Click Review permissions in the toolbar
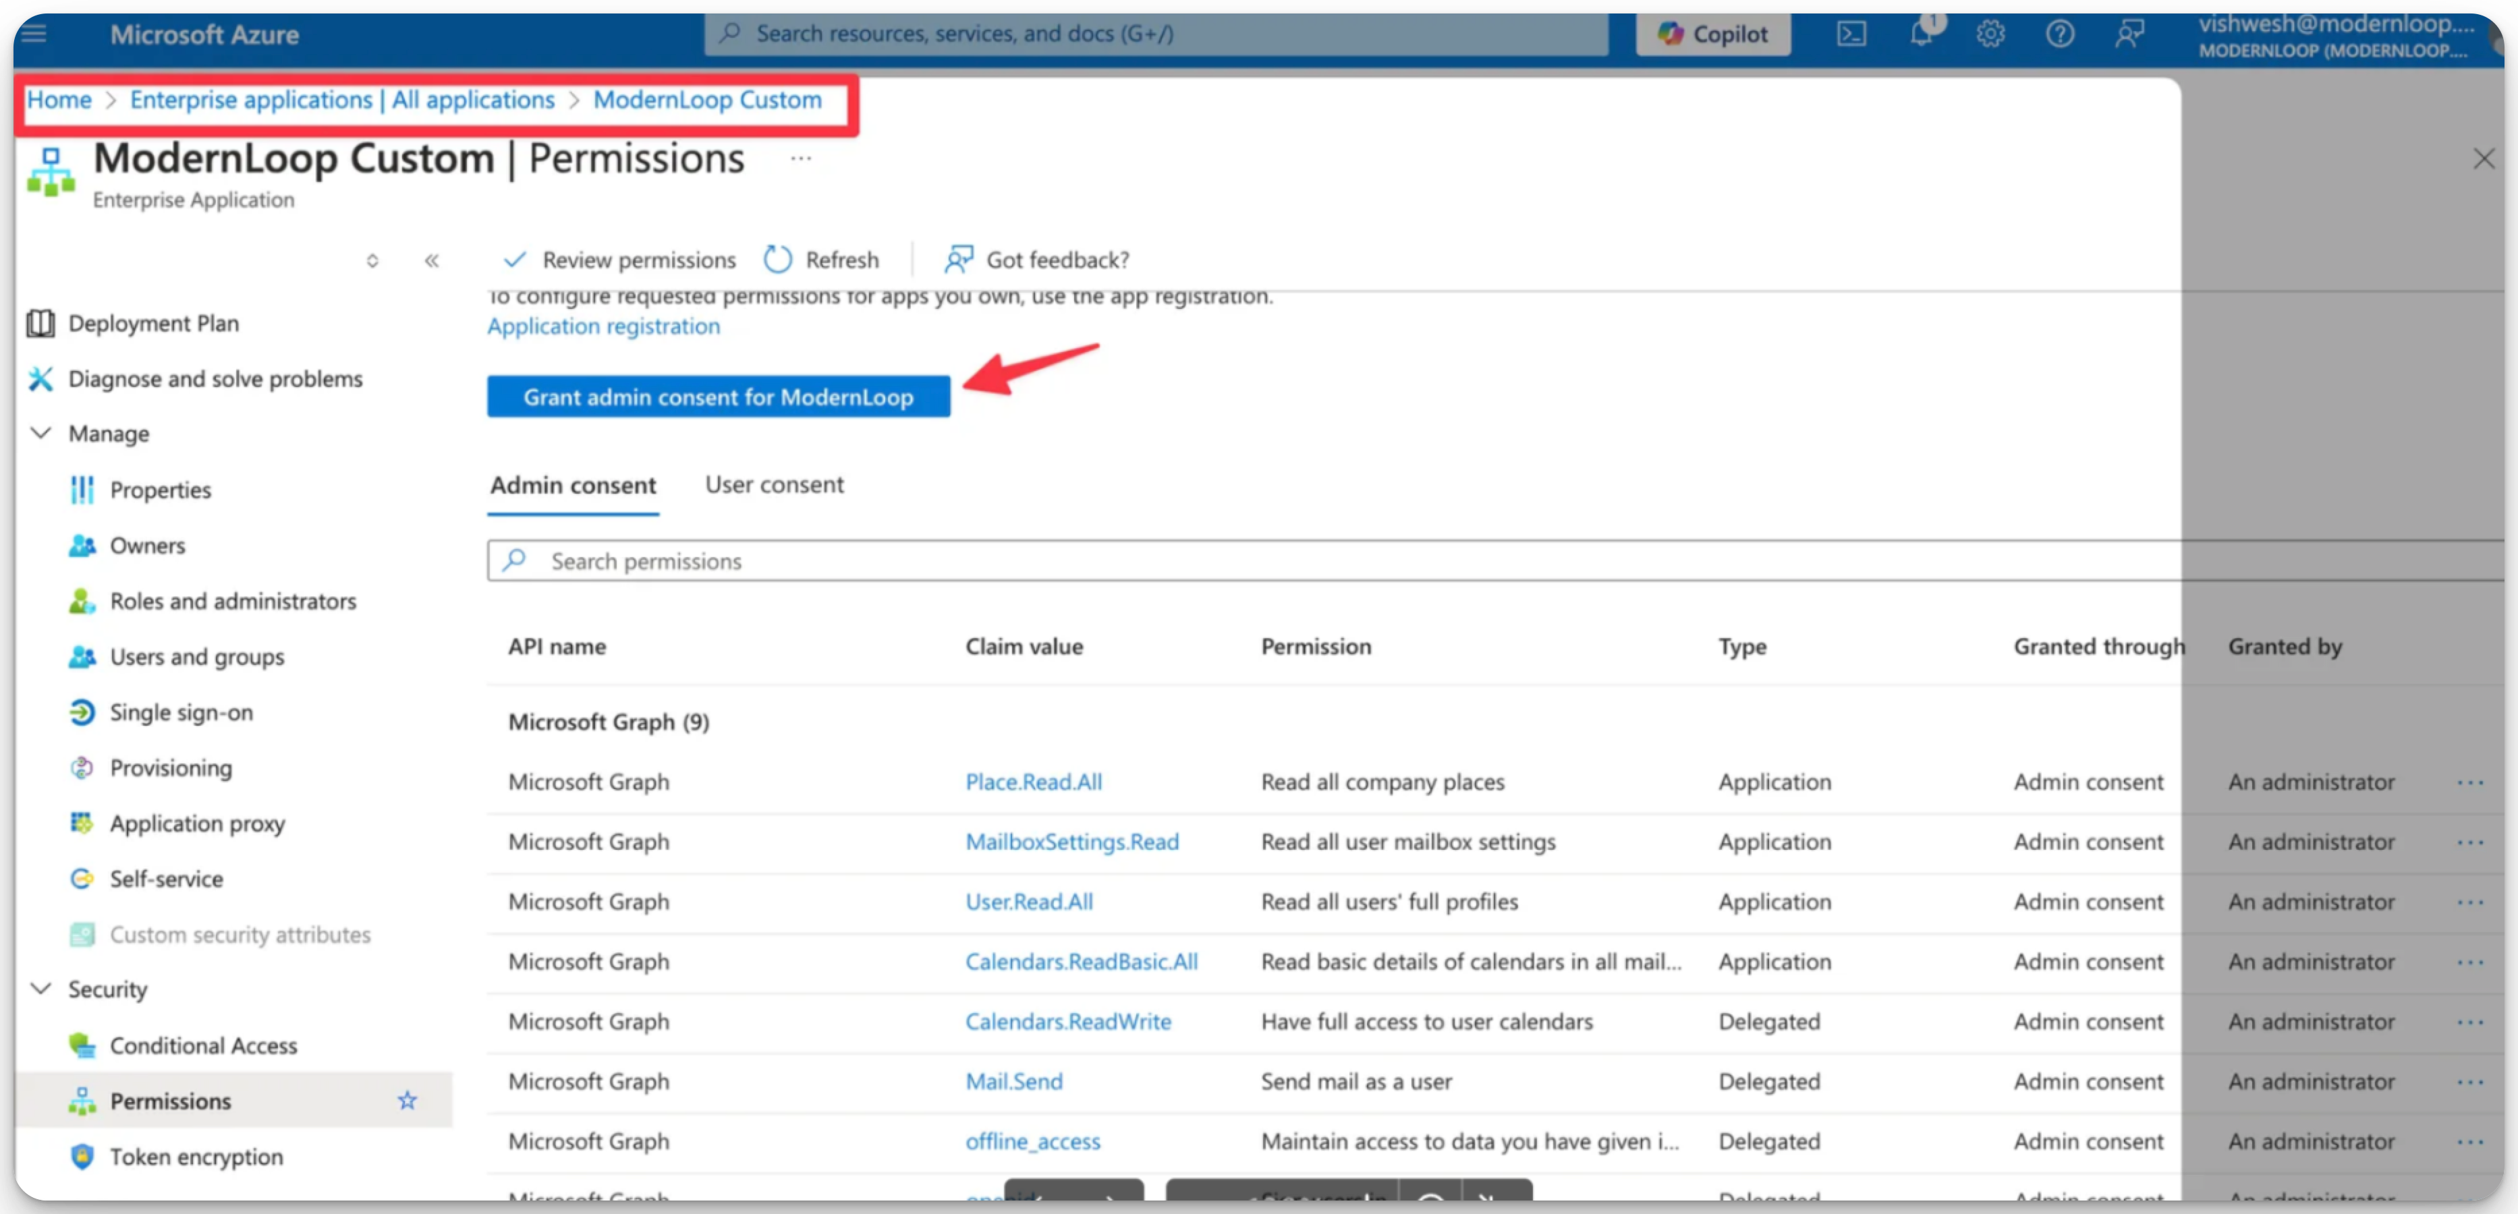Screen dimensions: 2518x1214 [619, 260]
